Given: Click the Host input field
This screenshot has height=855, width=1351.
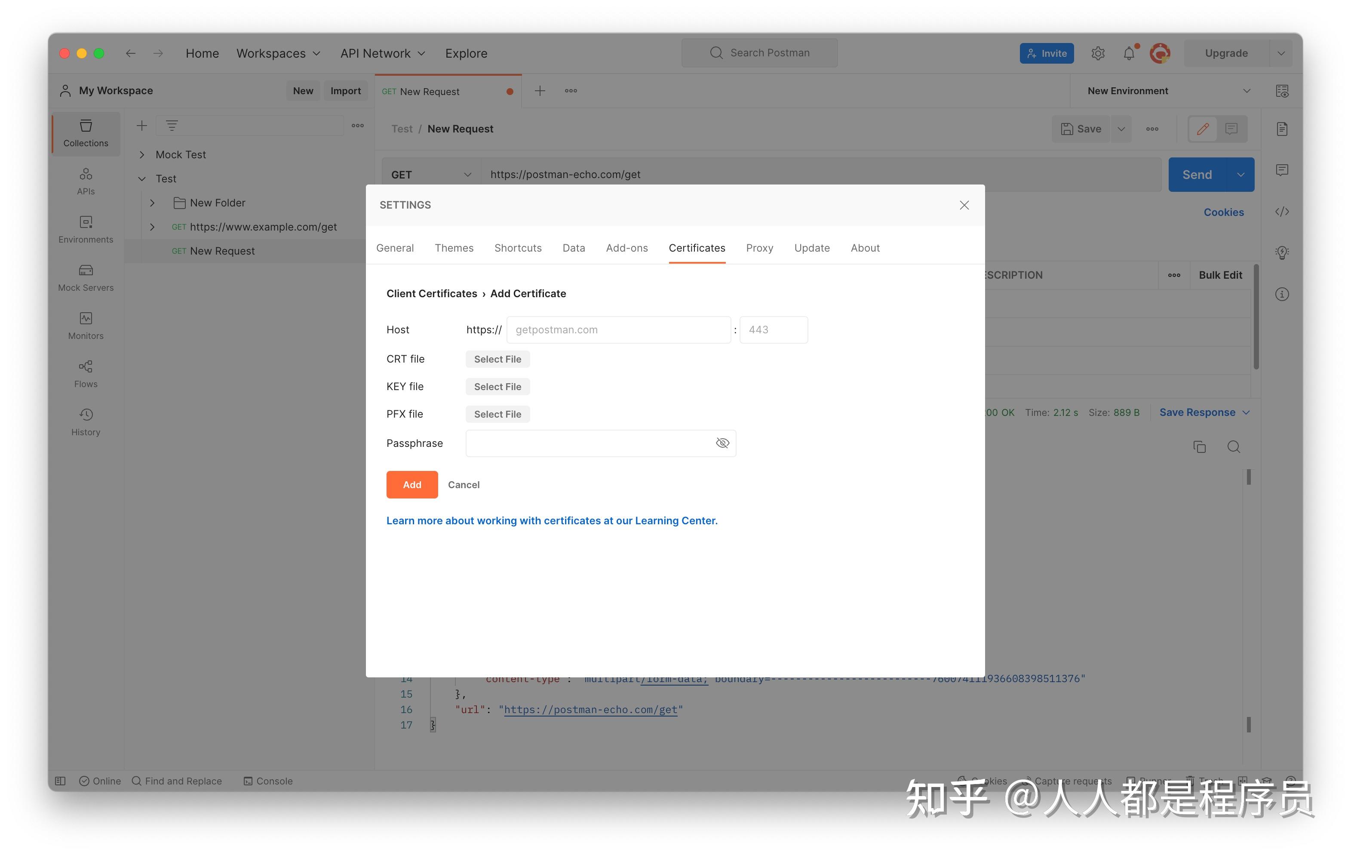Looking at the screenshot, I should click(618, 330).
